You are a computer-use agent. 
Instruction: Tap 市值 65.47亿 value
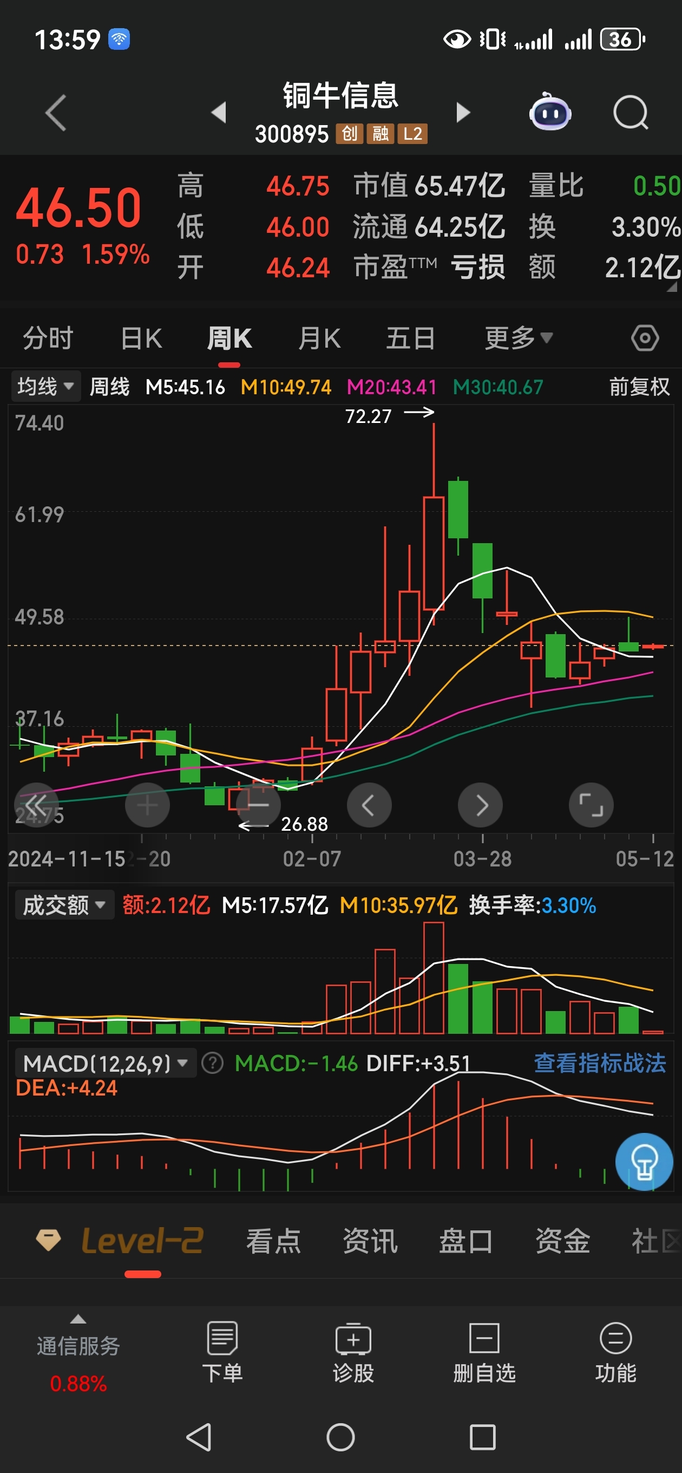[x=429, y=186]
